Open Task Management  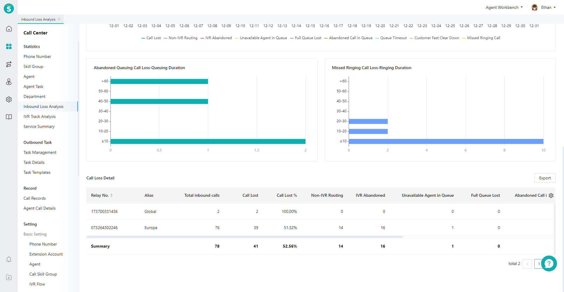pyautogui.click(x=40, y=152)
